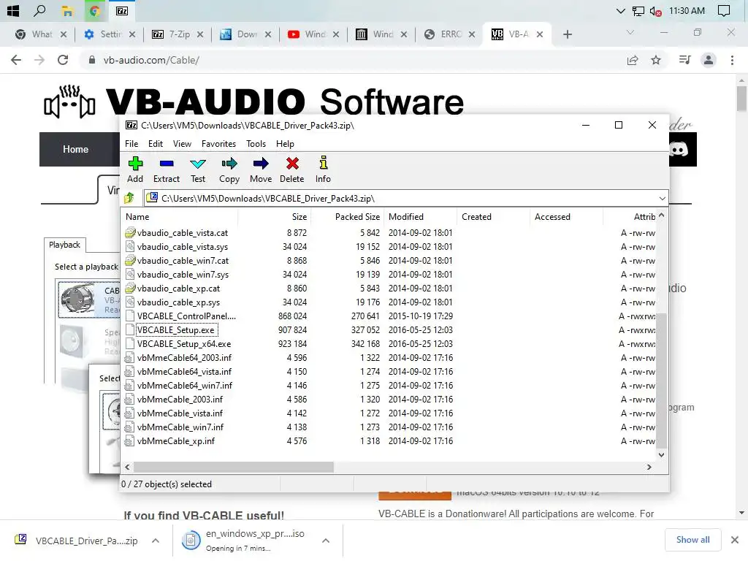The height and width of the screenshot is (561, 748).
Task: Open Windows taskbar search
Action: pyautogui.click(x=40, y=10)
